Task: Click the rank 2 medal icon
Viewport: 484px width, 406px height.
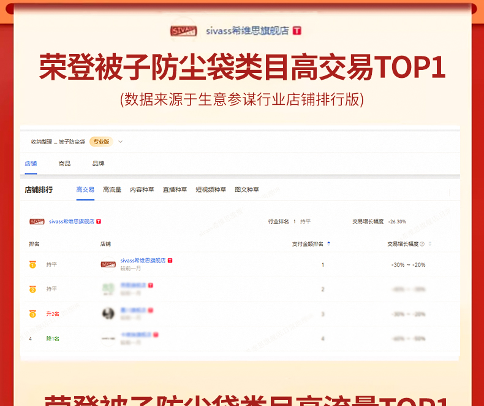Action: coord(32,289)
